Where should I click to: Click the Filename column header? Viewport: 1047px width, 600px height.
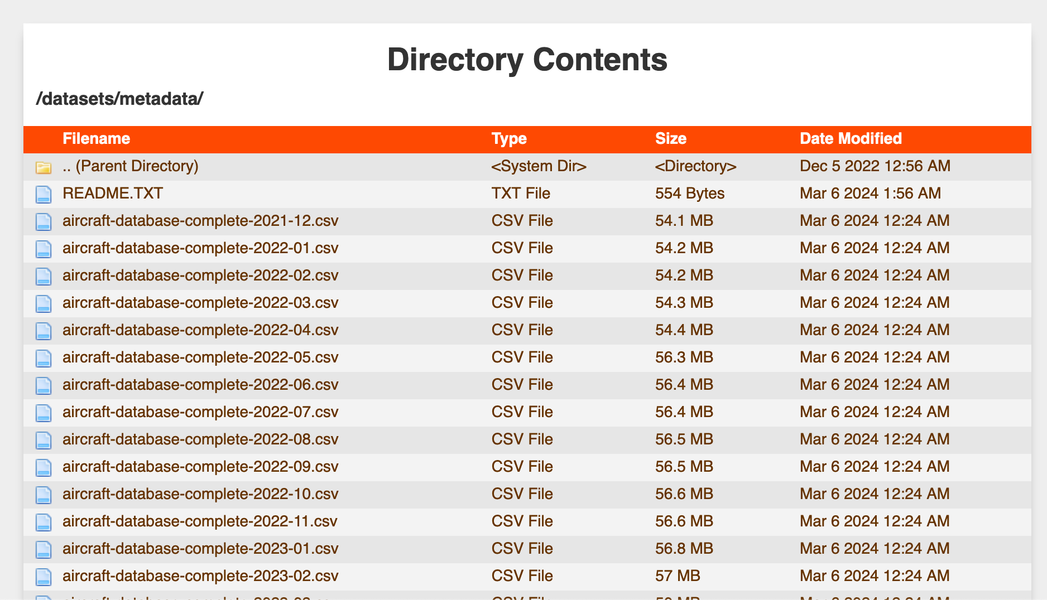(96, 139)
